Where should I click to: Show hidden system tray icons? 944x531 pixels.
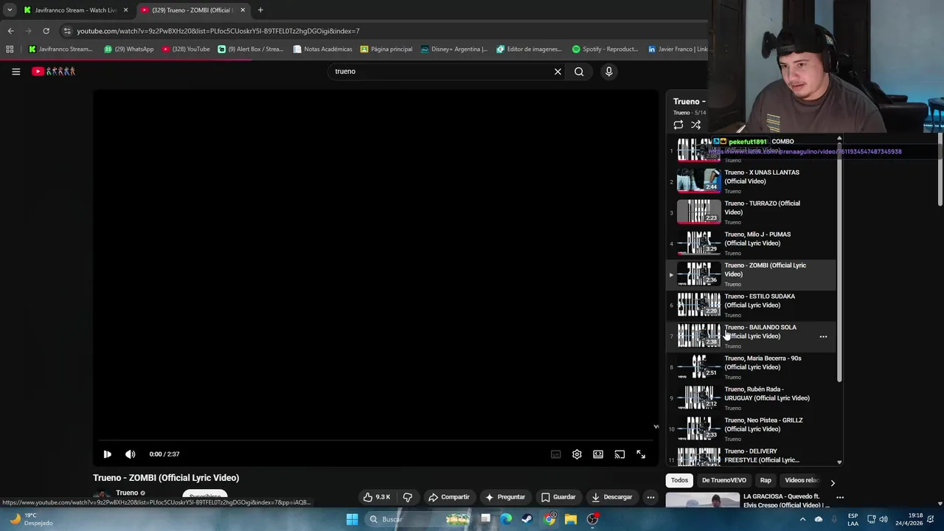point(802,519)
